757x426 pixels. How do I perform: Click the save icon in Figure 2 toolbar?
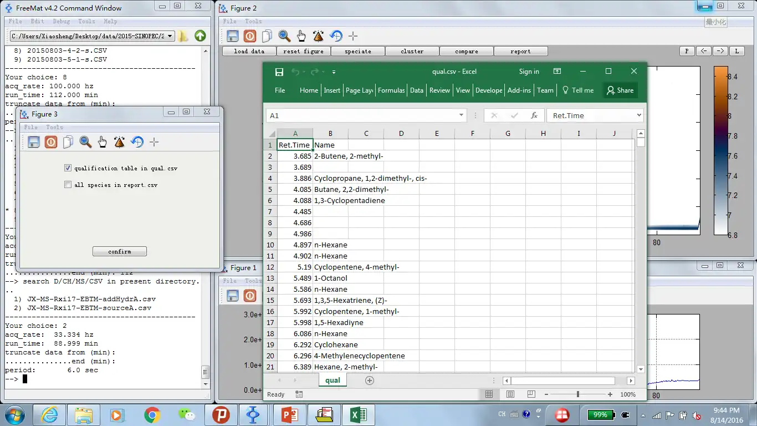[x=233, y=36]
